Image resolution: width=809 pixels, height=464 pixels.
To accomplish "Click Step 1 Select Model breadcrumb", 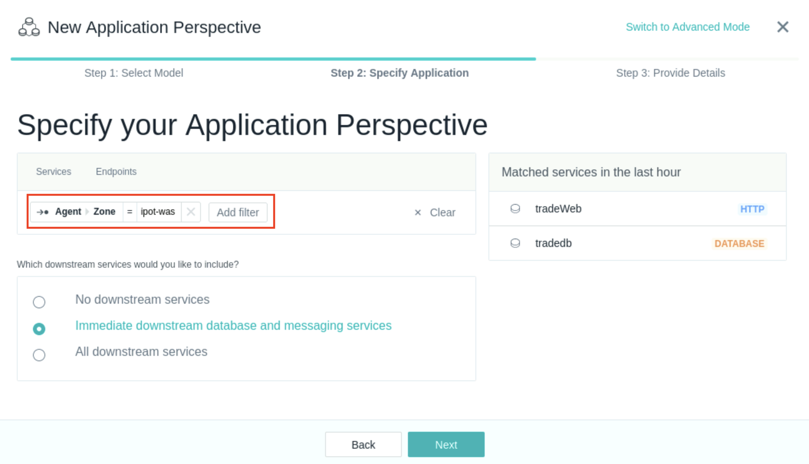I will pos(134,73).
